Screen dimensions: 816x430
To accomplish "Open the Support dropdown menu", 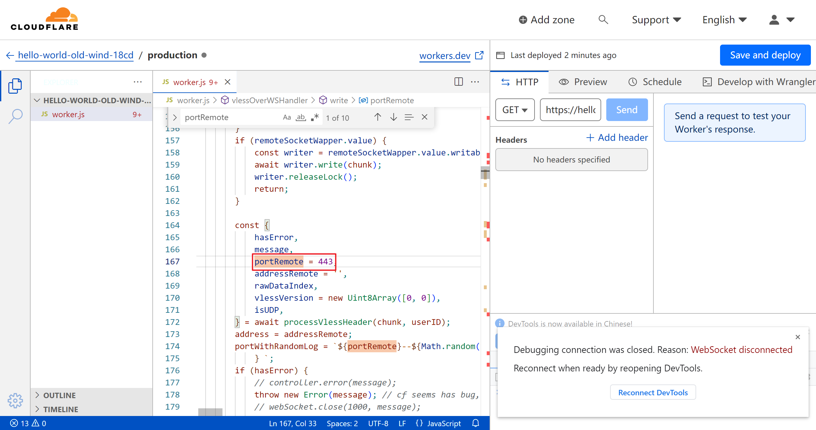I will [656, 20].
